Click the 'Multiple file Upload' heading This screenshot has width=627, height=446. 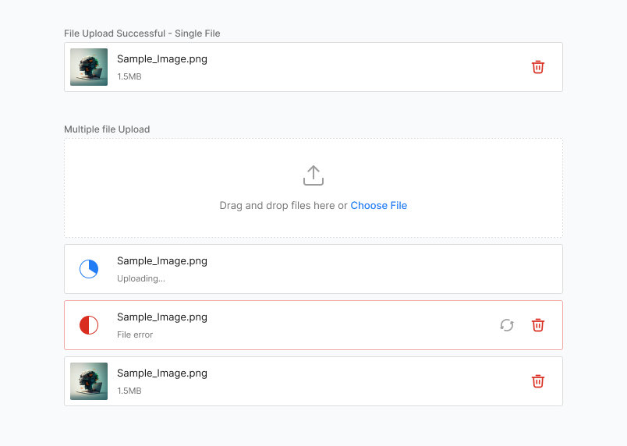[107, 129]
